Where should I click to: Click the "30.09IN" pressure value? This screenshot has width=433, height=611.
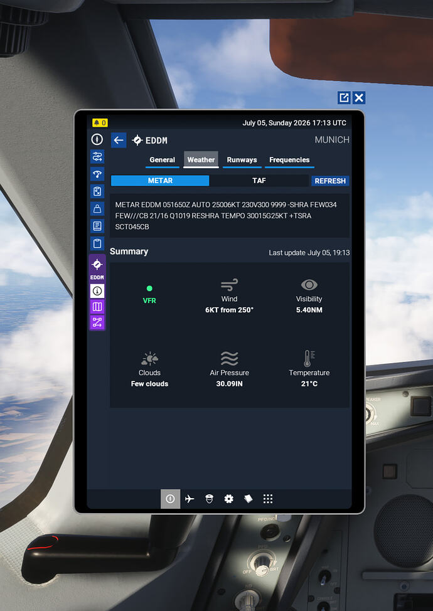[x=229, y=384]
